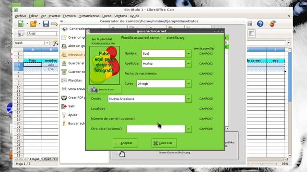Click the email document envelope icon
The height and width of the screenshot is (172, 307).
(54, 24)
